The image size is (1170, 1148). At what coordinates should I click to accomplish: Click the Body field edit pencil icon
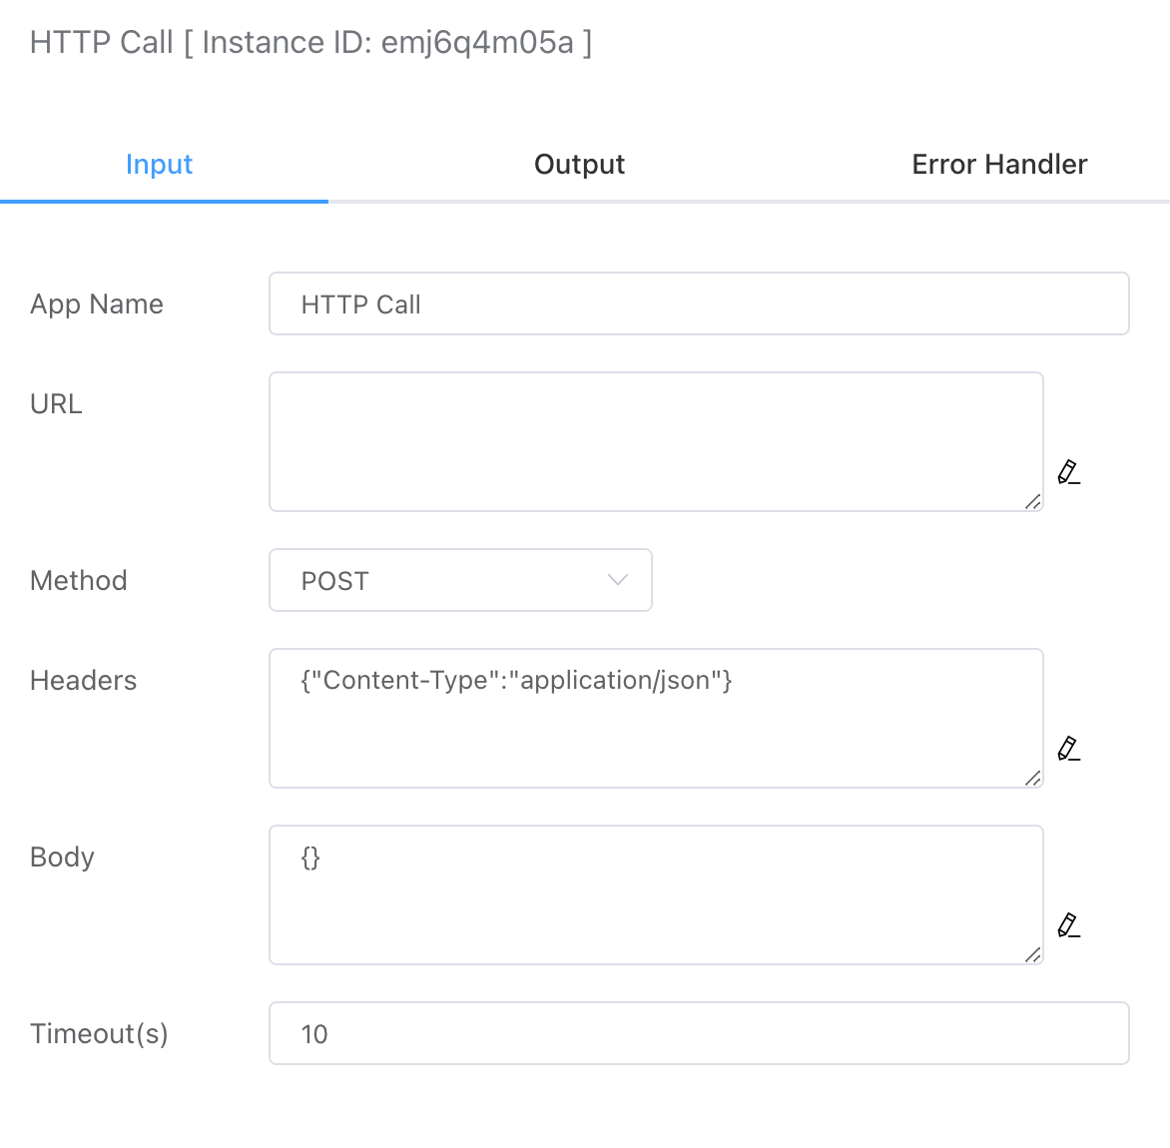(x=1069, y=925)
